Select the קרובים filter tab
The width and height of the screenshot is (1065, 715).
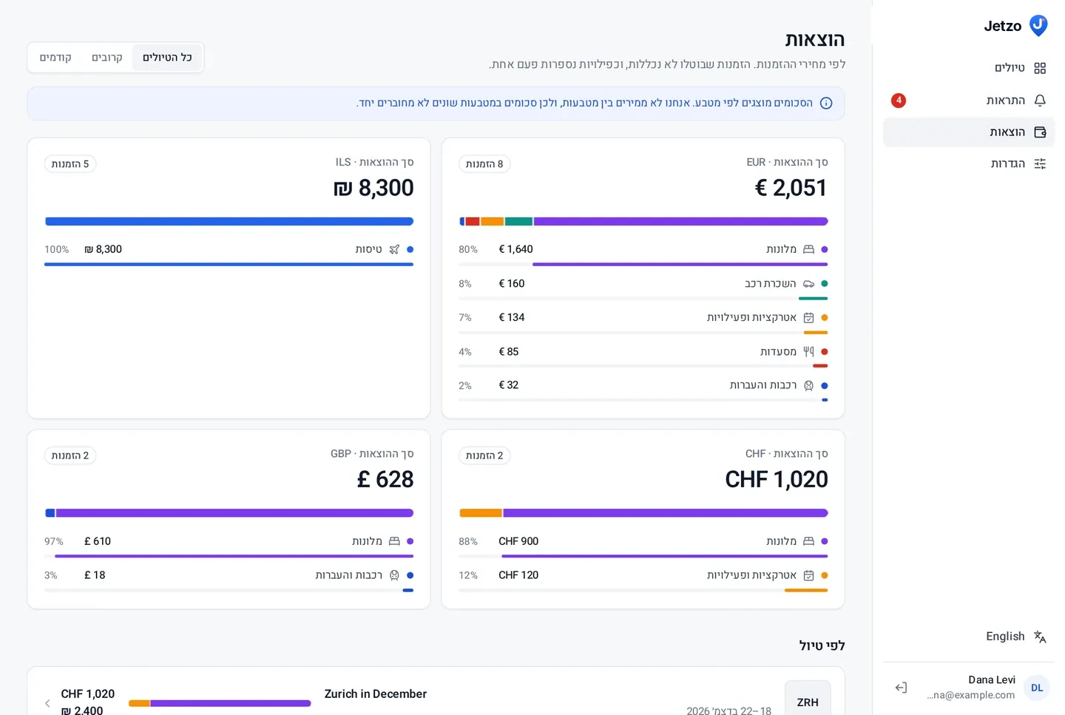coord(106,58)
